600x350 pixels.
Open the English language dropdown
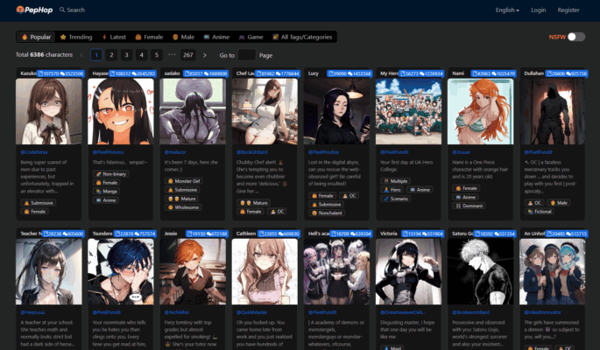pyautogui.click(x=507, y=10)
